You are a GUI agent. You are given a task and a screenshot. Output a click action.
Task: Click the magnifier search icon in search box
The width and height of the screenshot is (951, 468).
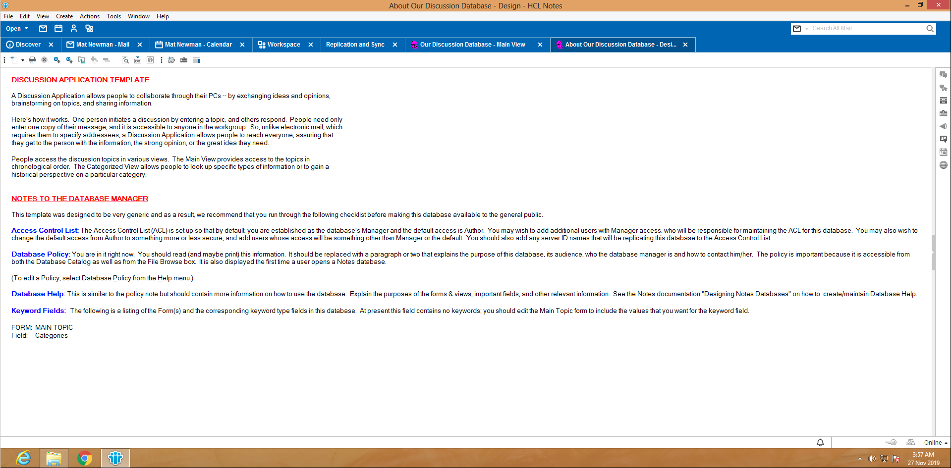pyautogui.click(x=930, y=29)
